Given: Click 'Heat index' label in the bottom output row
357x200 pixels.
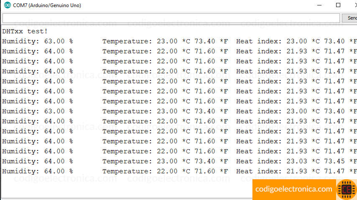Looking at the screenshot, I should tap(259, 171).
